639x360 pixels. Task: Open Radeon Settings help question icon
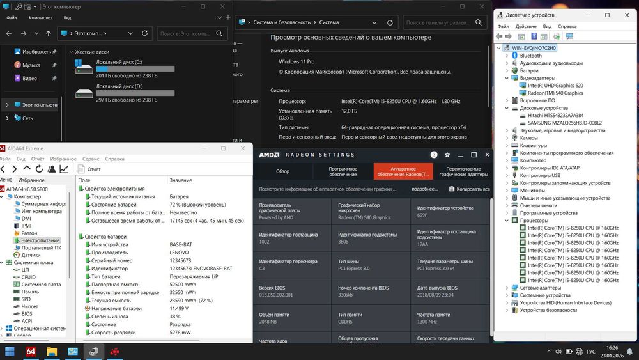tap(434, 155)
